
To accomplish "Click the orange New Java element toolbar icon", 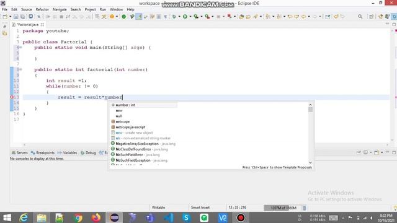I will [112, 17].
